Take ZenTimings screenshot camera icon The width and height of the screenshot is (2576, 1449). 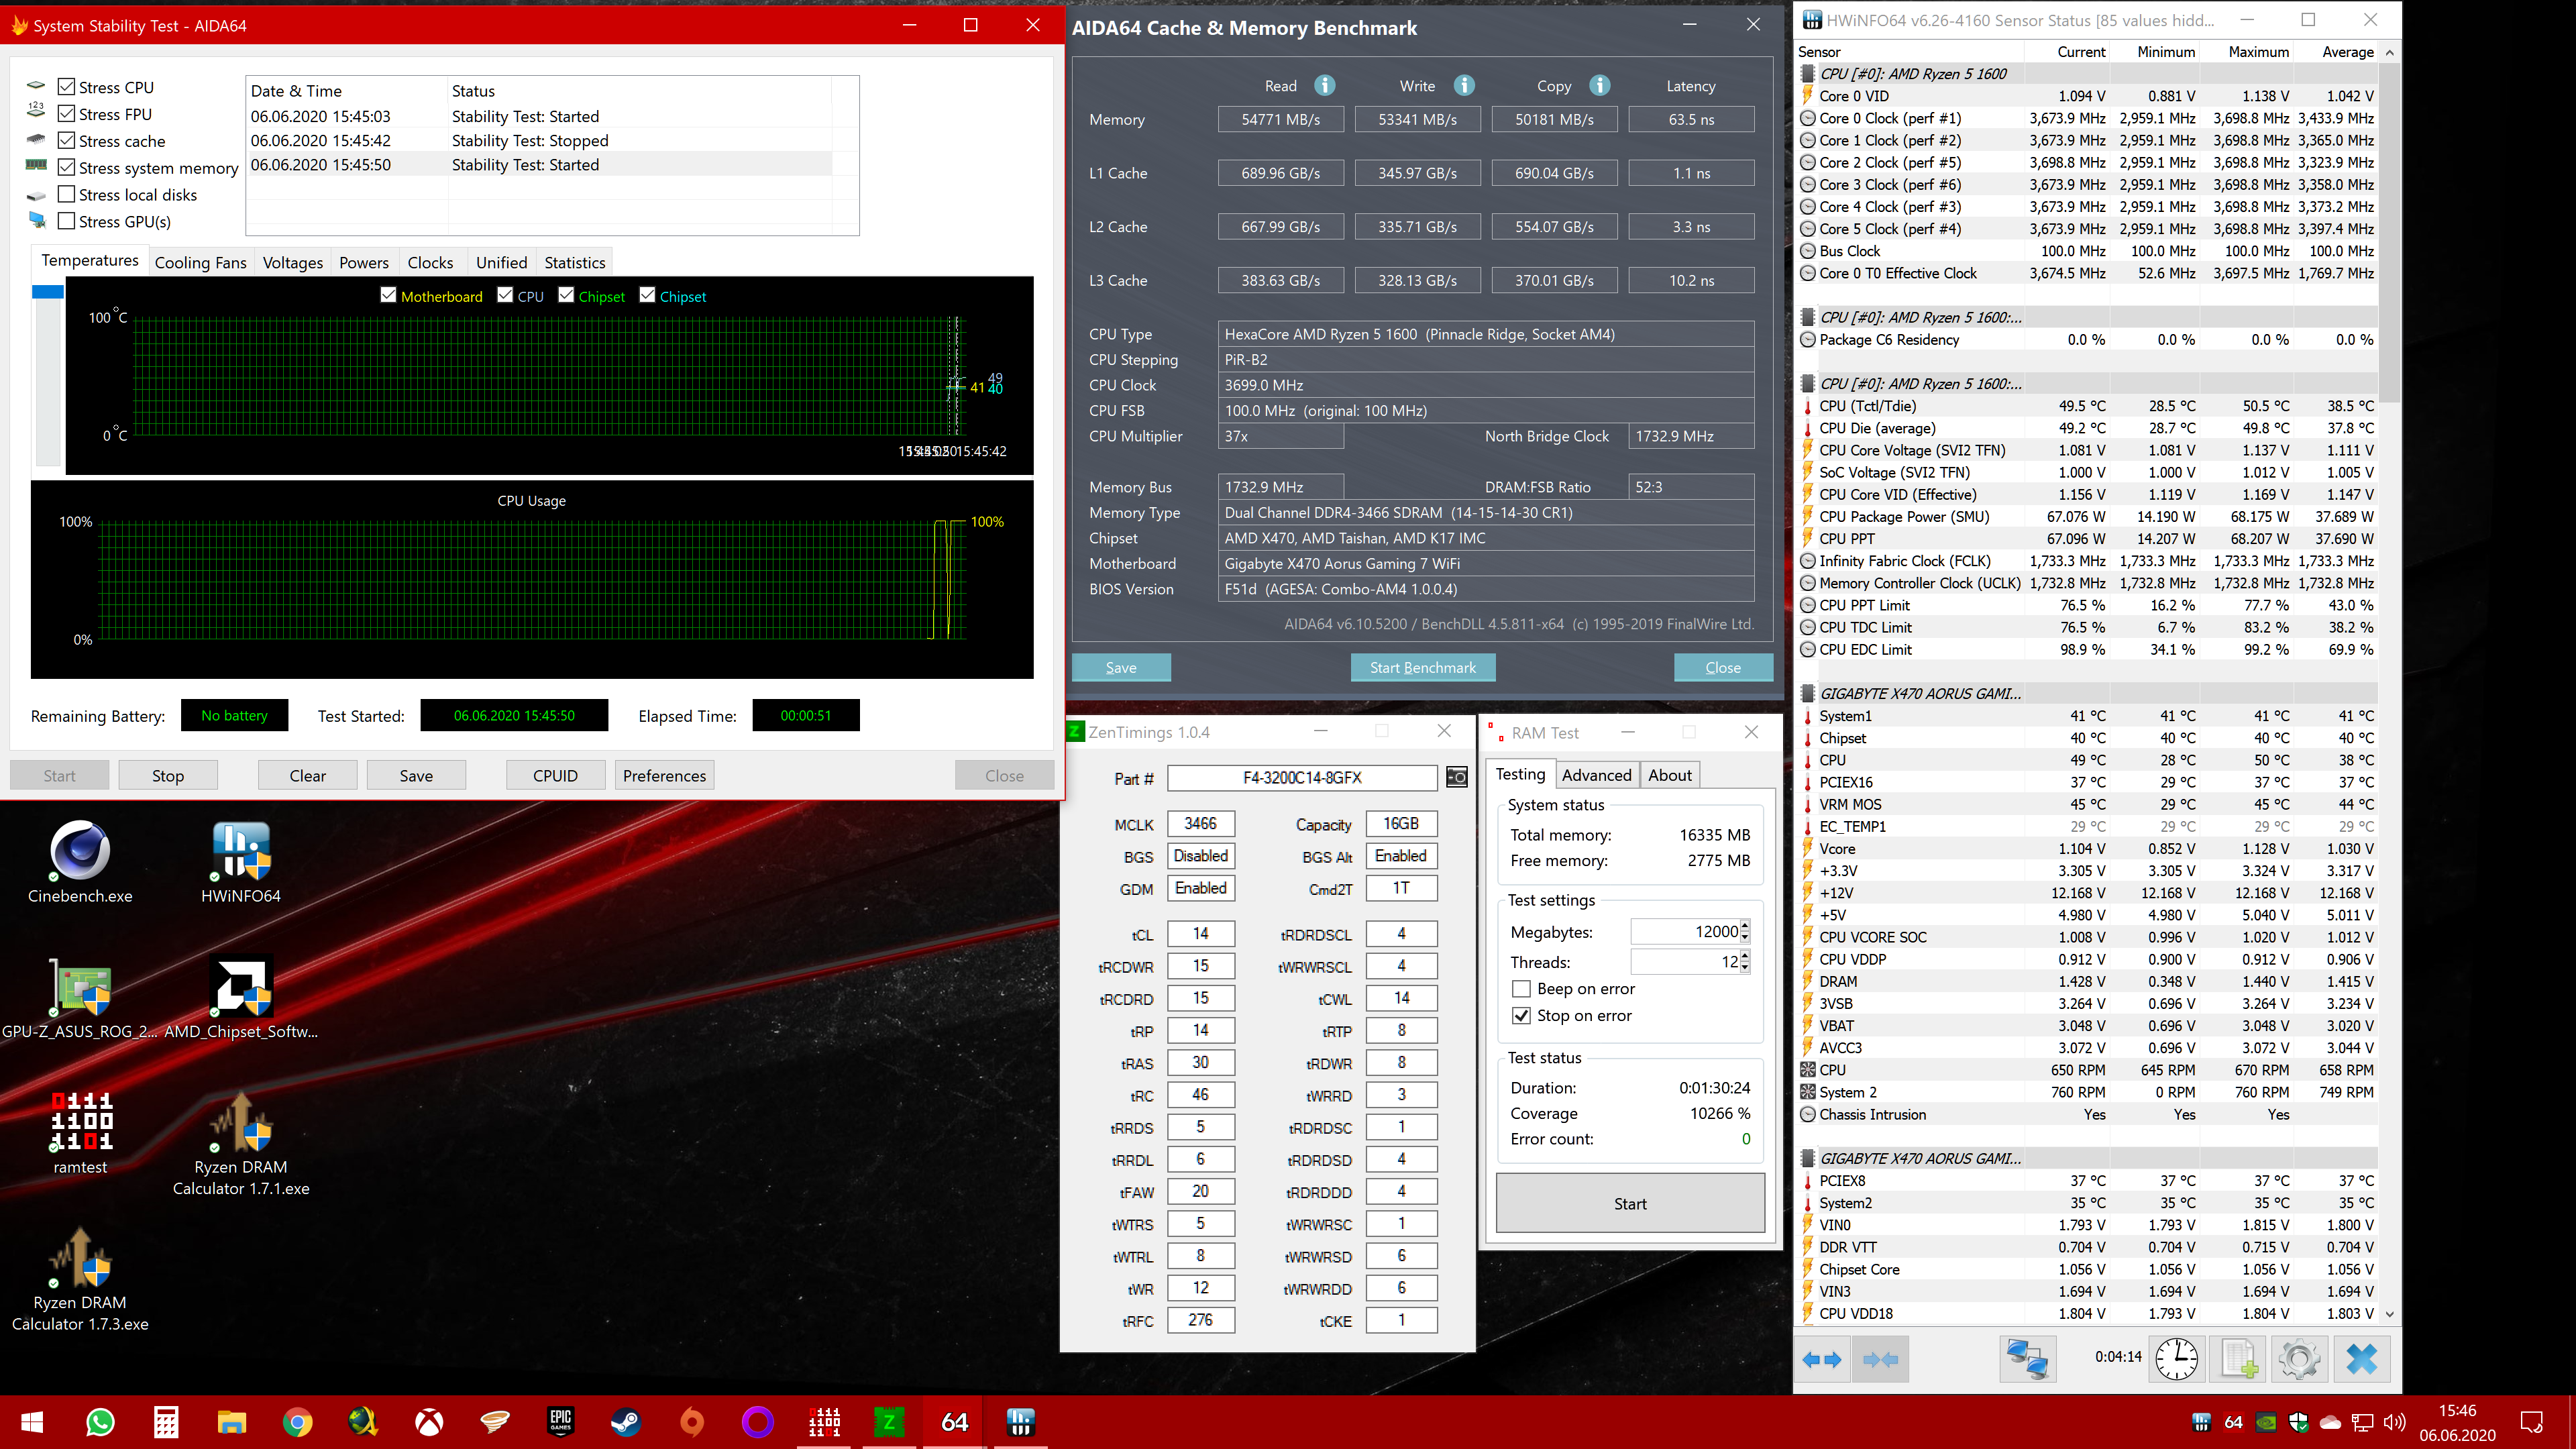tap(1457, 777)
